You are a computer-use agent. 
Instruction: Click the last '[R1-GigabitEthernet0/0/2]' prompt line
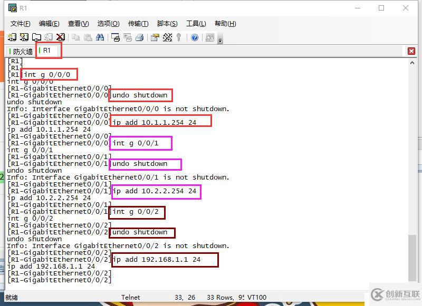coord(60,280)
